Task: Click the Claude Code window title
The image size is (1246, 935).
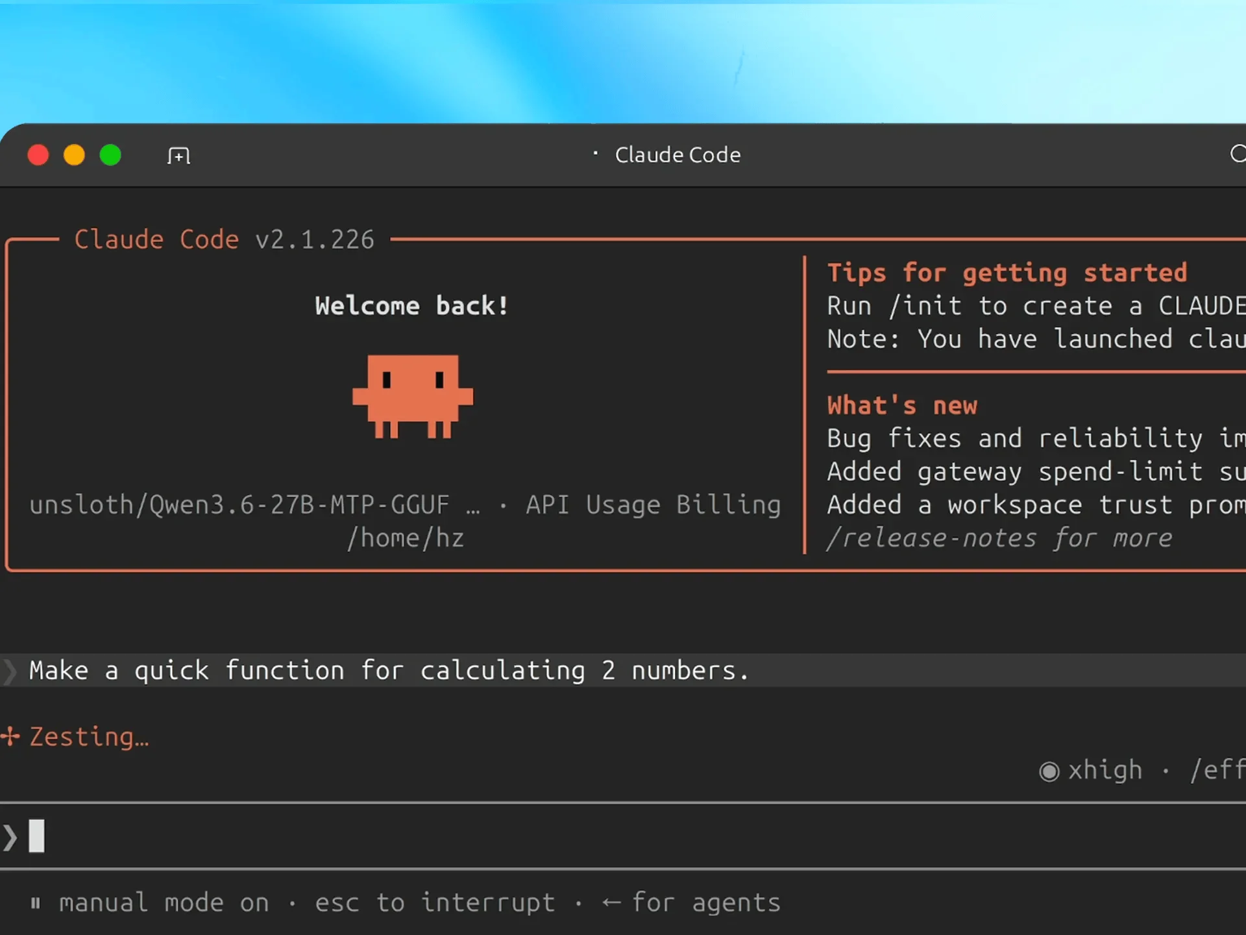Action: [x=678, y=155]
